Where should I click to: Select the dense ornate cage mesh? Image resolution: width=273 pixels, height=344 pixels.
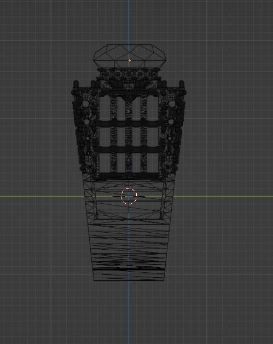129,124
